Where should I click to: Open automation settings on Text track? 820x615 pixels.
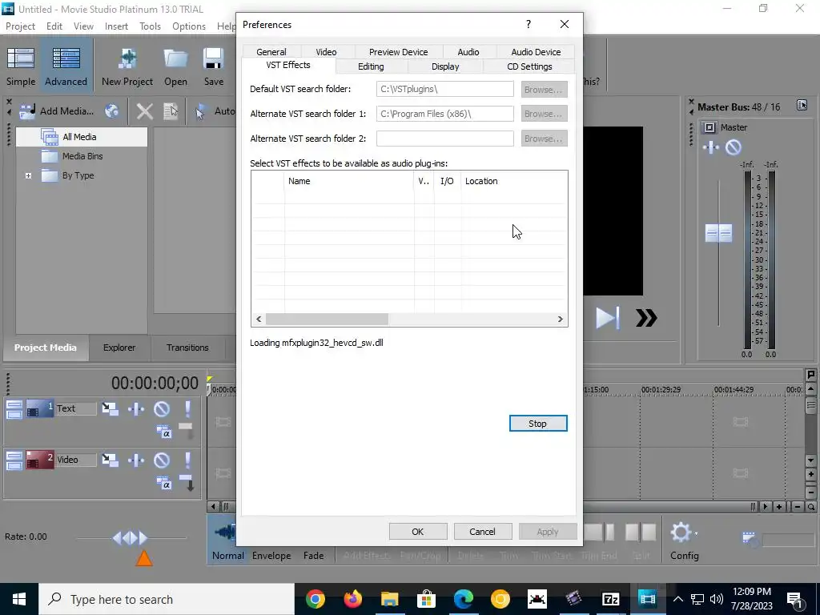pos(136,408)
